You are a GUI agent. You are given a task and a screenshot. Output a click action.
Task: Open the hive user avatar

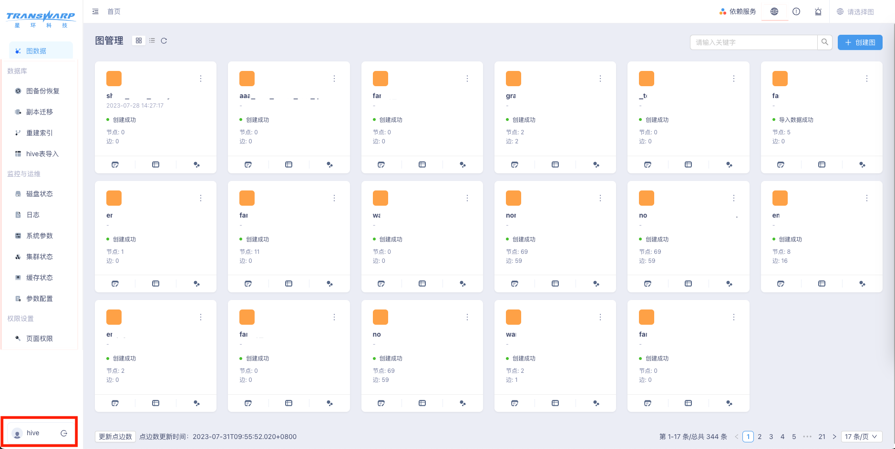18,433
